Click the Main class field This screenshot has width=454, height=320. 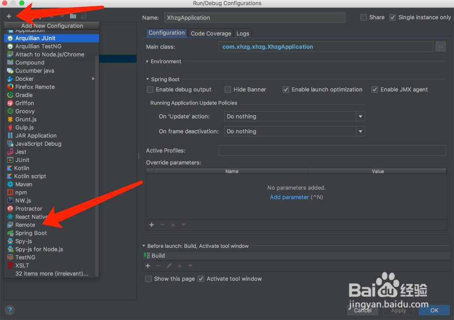[x=326, y=47]
